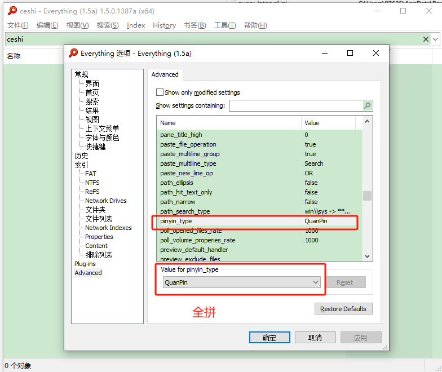442x372 pixels.
Task: Select 索引 in the options tree
Action: [x=81, y=165]
